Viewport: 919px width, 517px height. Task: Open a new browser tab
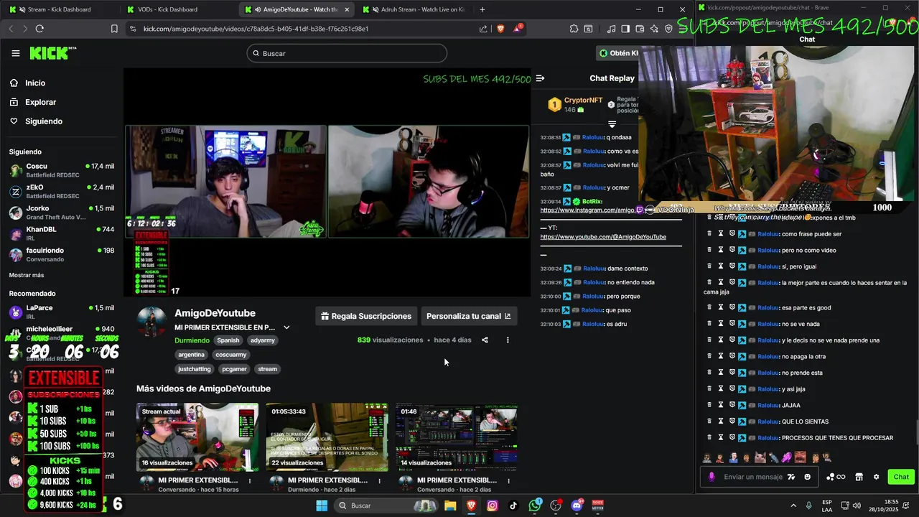[482, 9]
